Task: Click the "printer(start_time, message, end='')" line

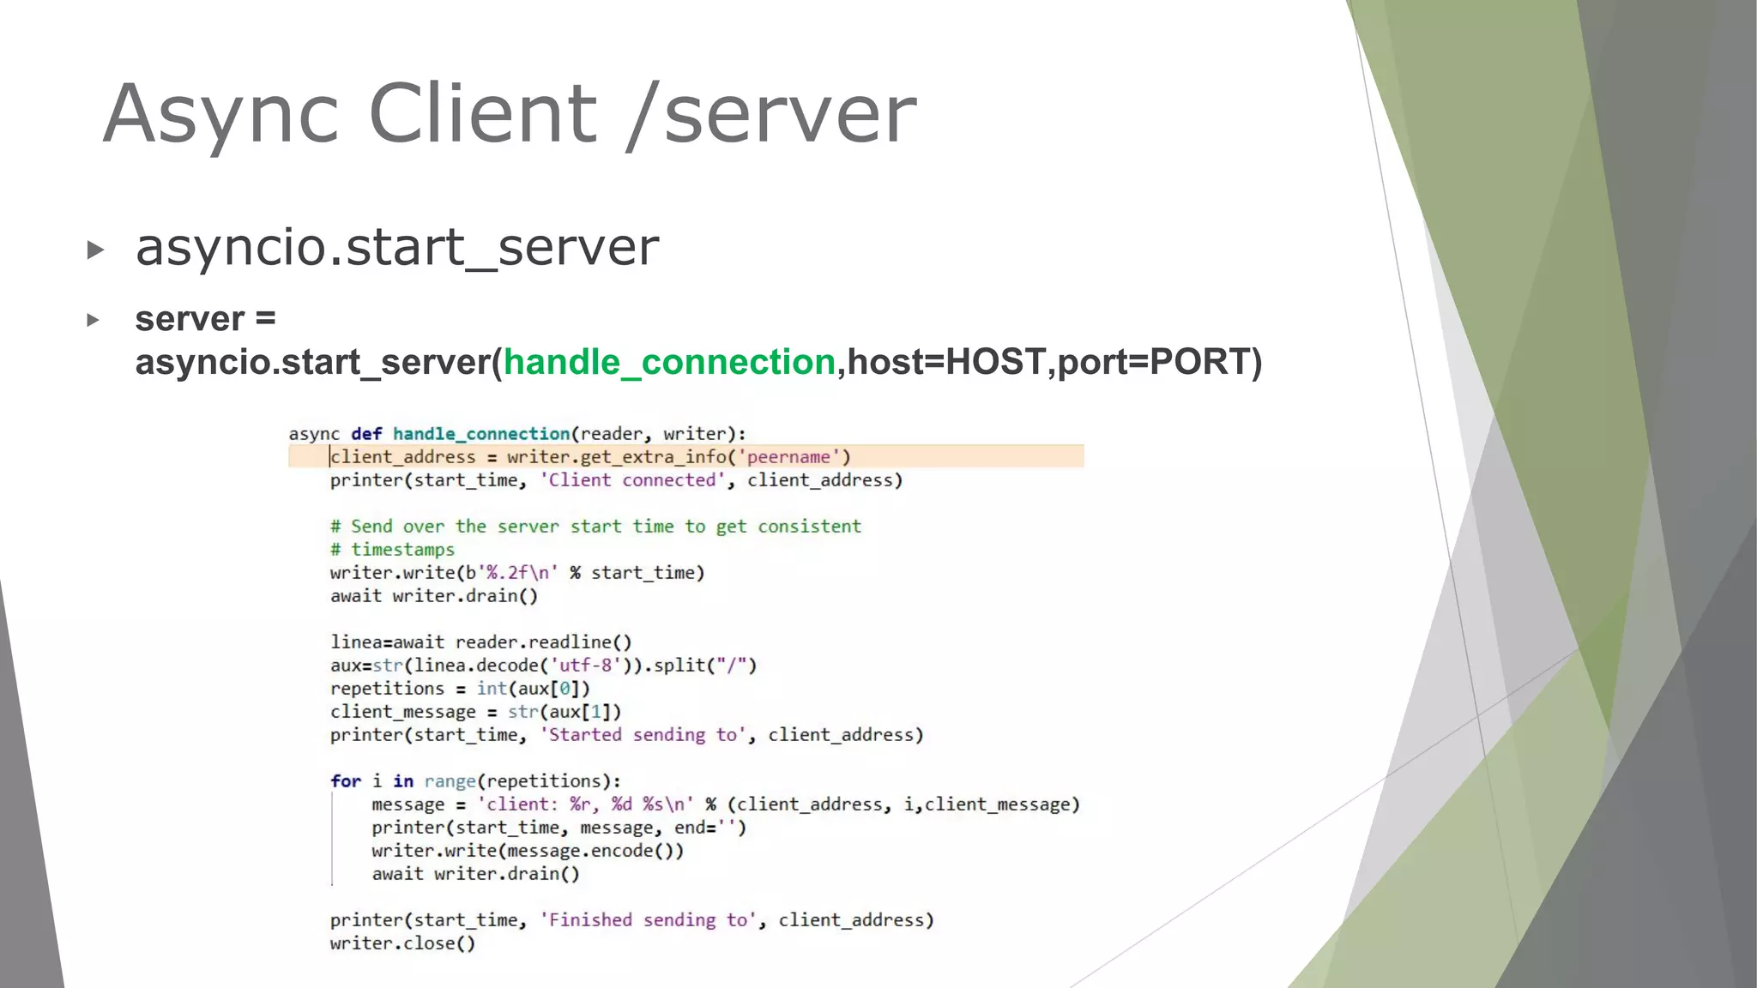Action: 559,828
